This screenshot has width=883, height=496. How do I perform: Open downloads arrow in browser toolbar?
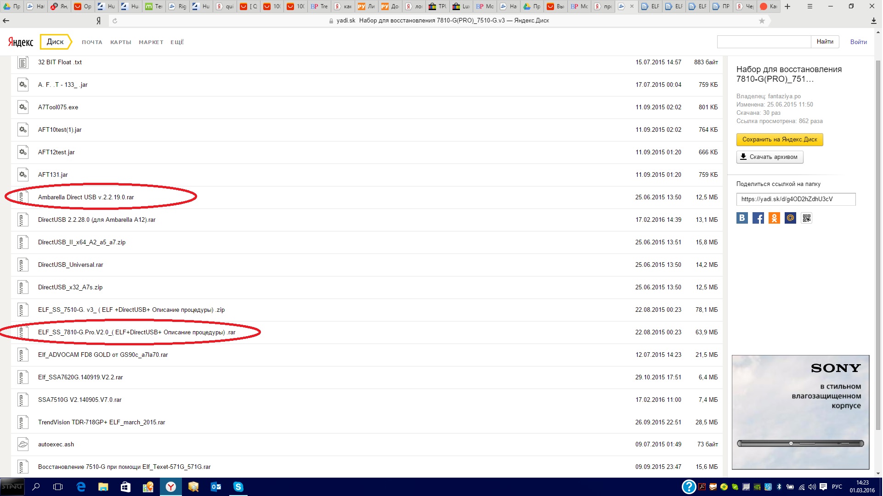[873, 21]
